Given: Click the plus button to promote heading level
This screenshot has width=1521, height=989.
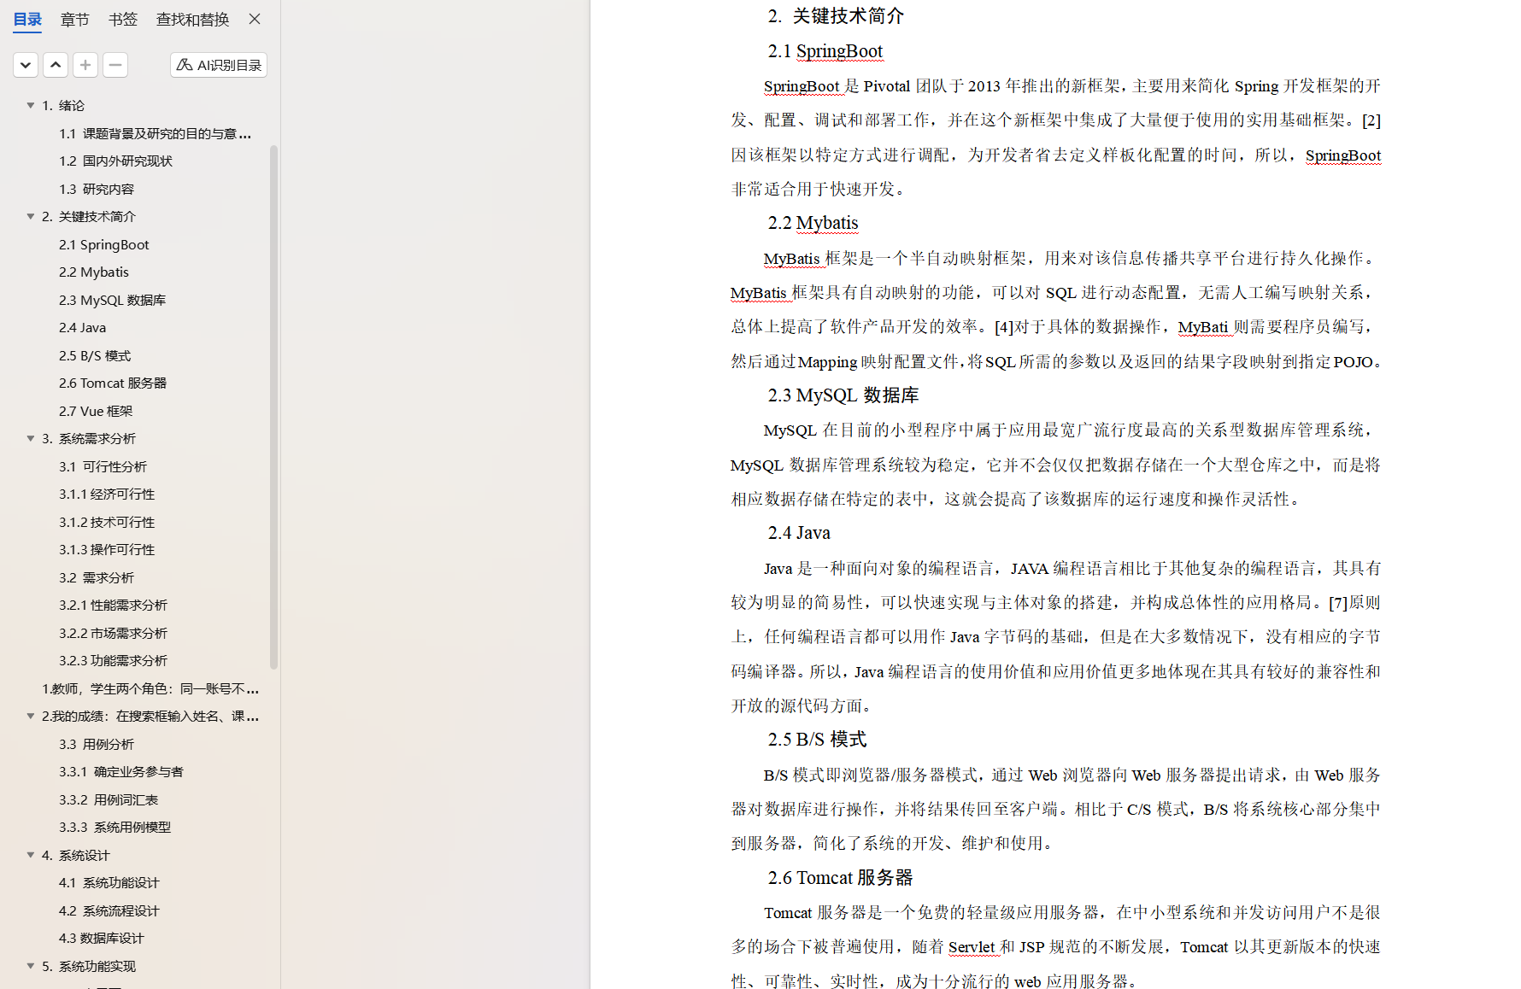Looking at the screenshot, I should [x=85, y=65].
